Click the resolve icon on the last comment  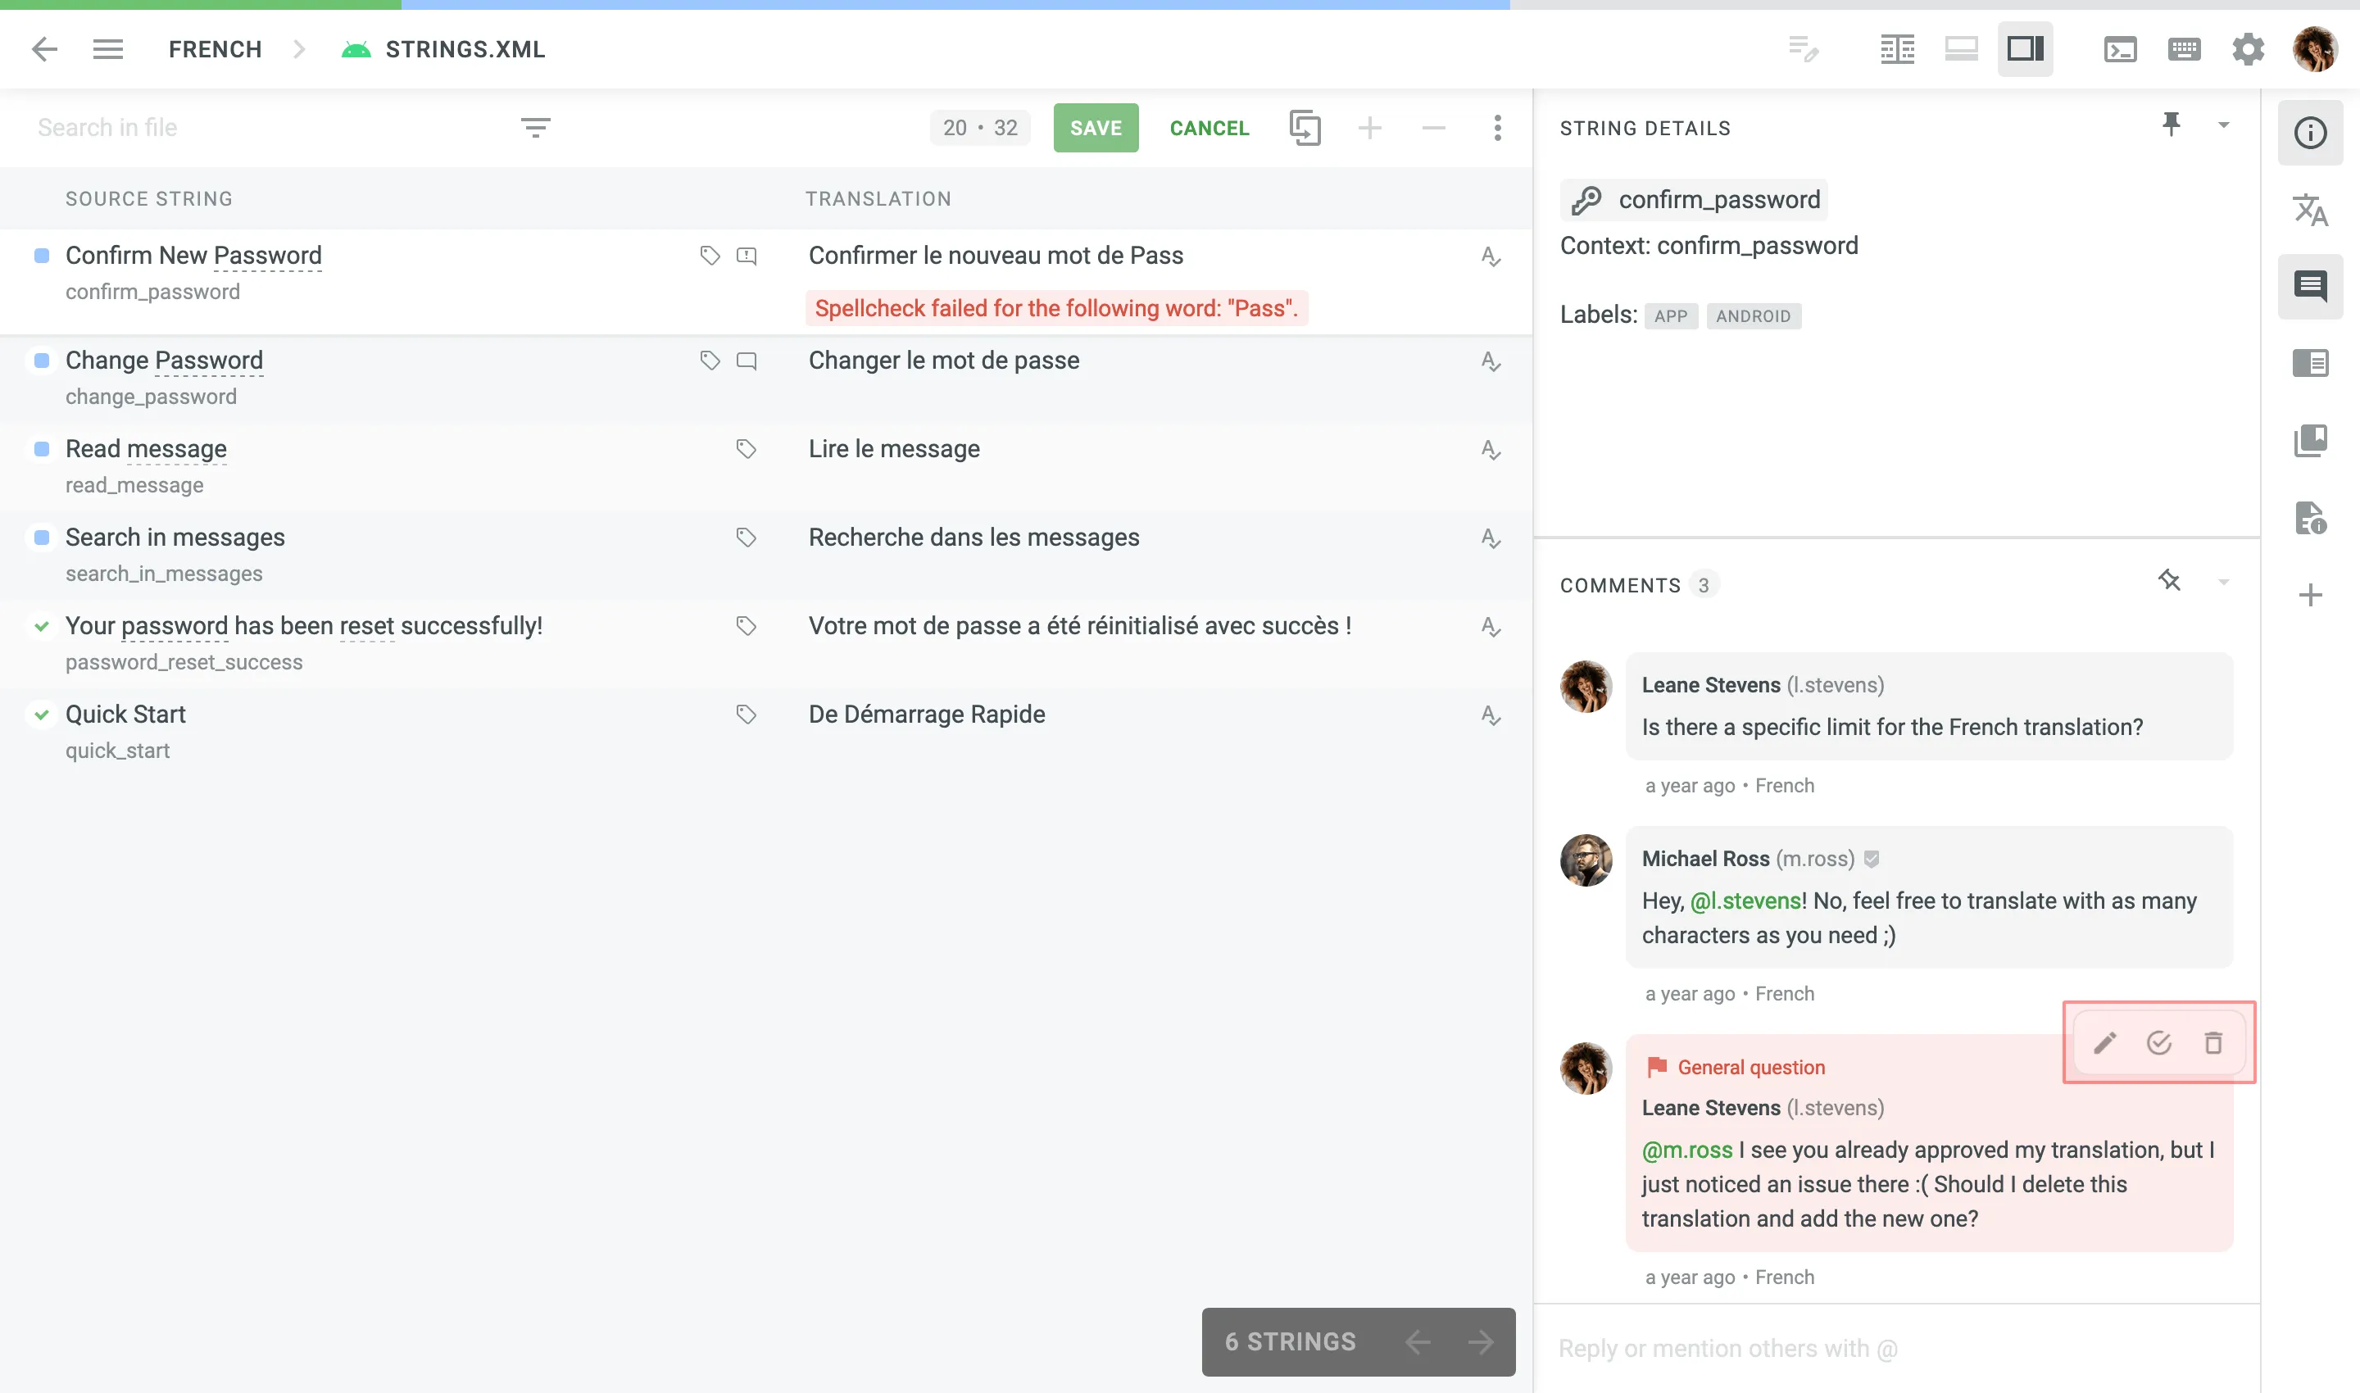point(2159,1041)
